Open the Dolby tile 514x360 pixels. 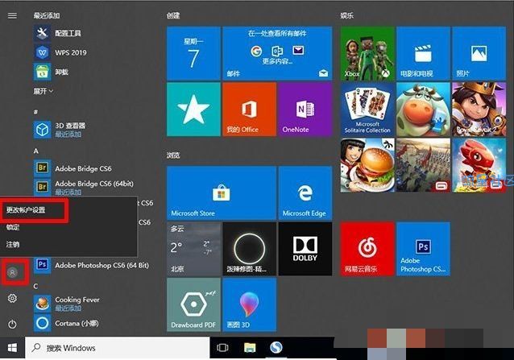tap(305, 249)
